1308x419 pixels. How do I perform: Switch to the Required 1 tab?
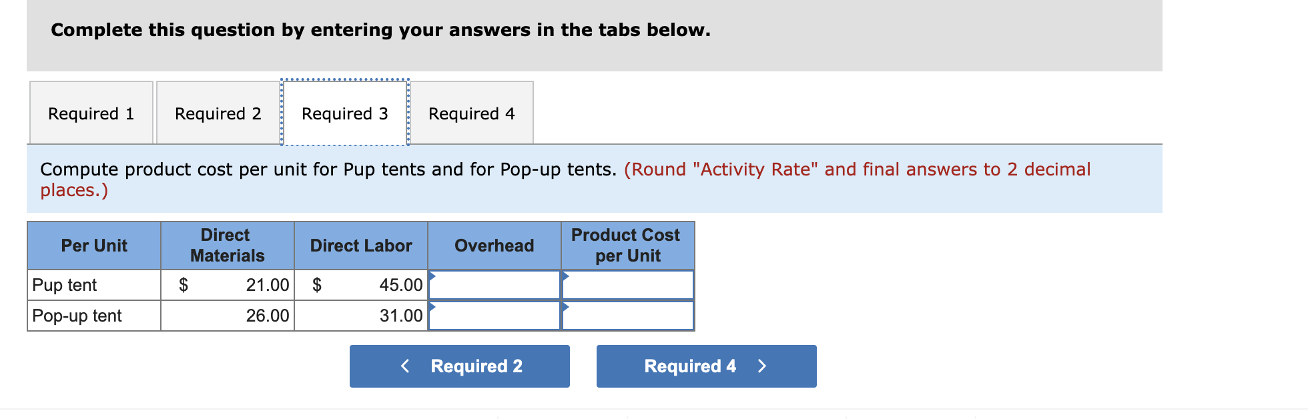point(91,113)
